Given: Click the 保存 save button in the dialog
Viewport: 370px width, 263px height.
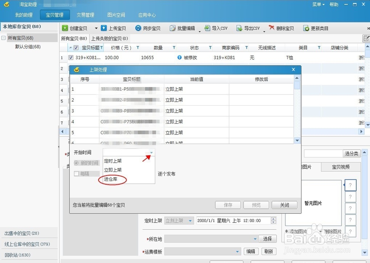Looking at the screenshot, I should (228, 205).
